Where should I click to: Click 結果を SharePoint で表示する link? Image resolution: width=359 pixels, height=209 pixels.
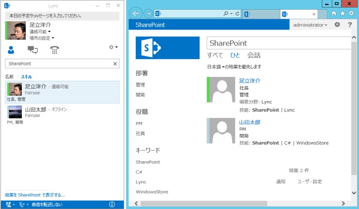click(35, 195)
